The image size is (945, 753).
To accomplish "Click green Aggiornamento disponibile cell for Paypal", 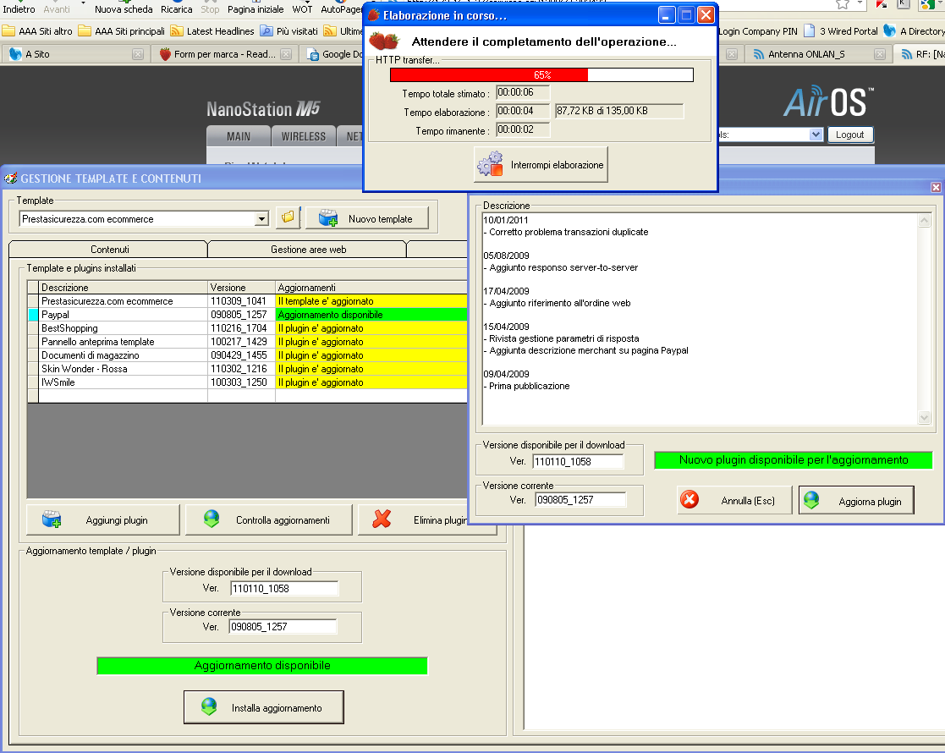I will pos(371,315).
